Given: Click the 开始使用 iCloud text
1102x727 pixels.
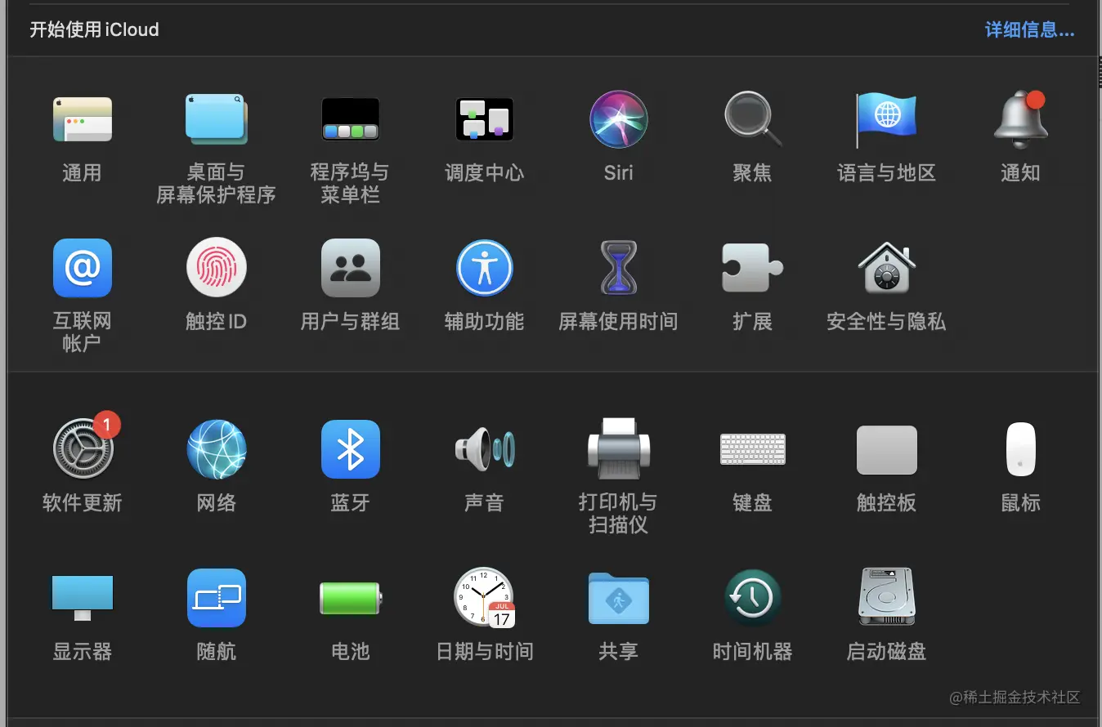Looking at the screenshot, I should point(95,30).
